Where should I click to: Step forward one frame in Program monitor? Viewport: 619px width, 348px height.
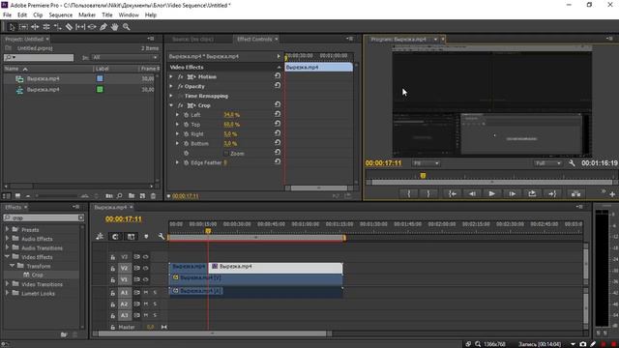(512, 193)
